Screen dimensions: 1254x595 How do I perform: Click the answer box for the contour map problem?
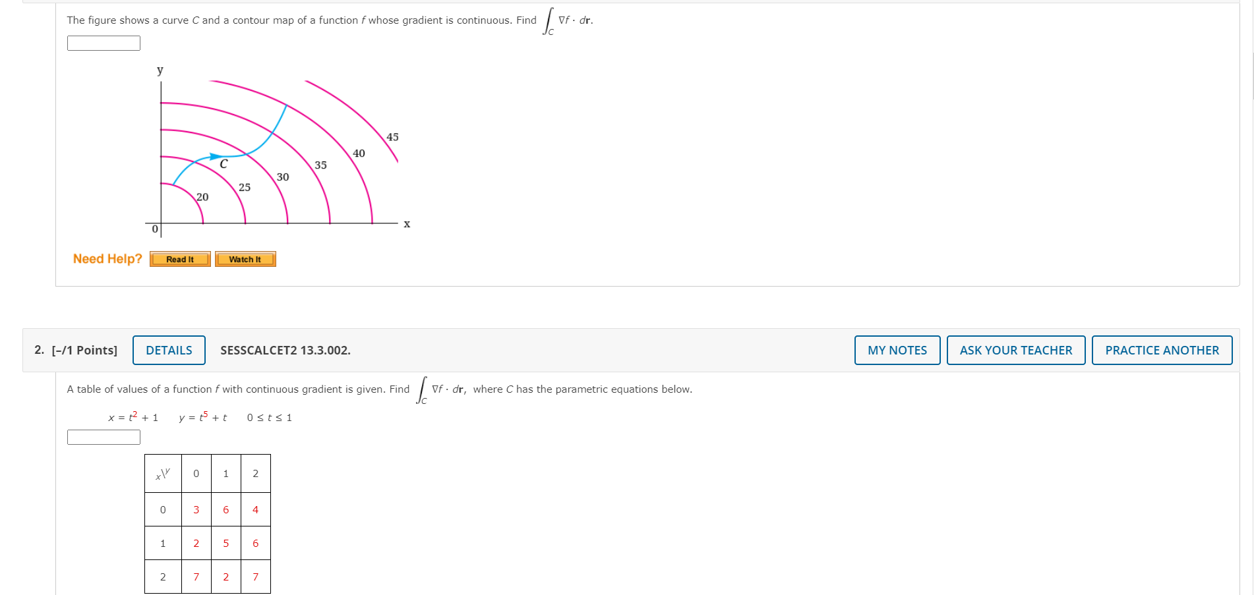103,43
